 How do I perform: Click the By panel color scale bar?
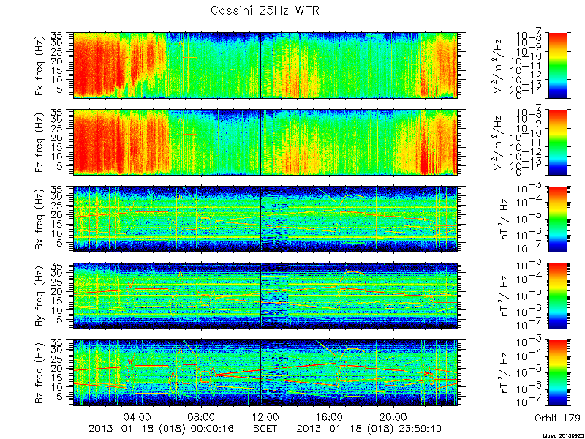point(558,296)
